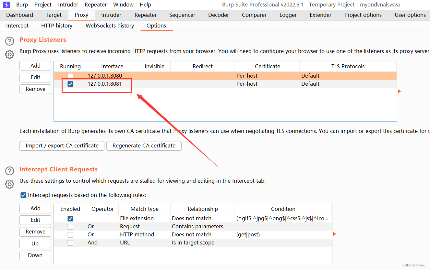This screenshot has height=270, width=430.
Task: Click the Certificate column header
Action: (268, 66)
